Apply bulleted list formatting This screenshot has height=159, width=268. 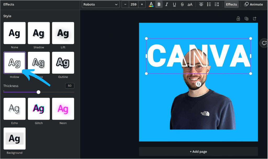click(209, 4)
